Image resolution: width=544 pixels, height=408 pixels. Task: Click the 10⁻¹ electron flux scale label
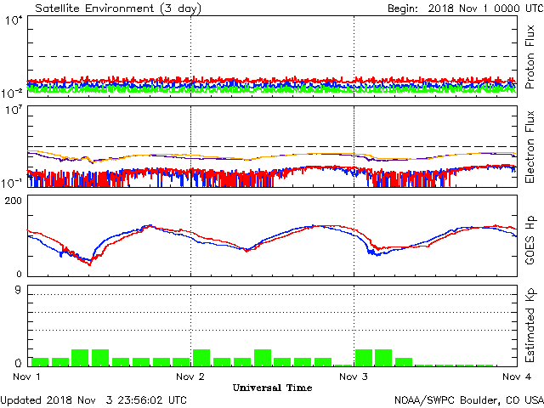[x=12, y=183]
